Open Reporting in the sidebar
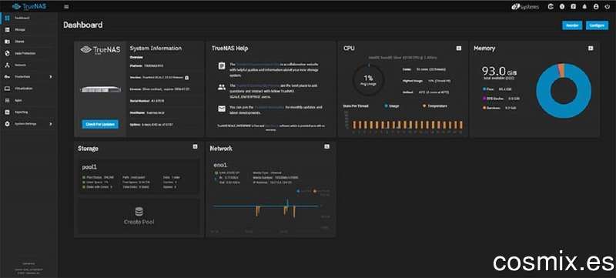Screen dimensions: 616x278 29,112
